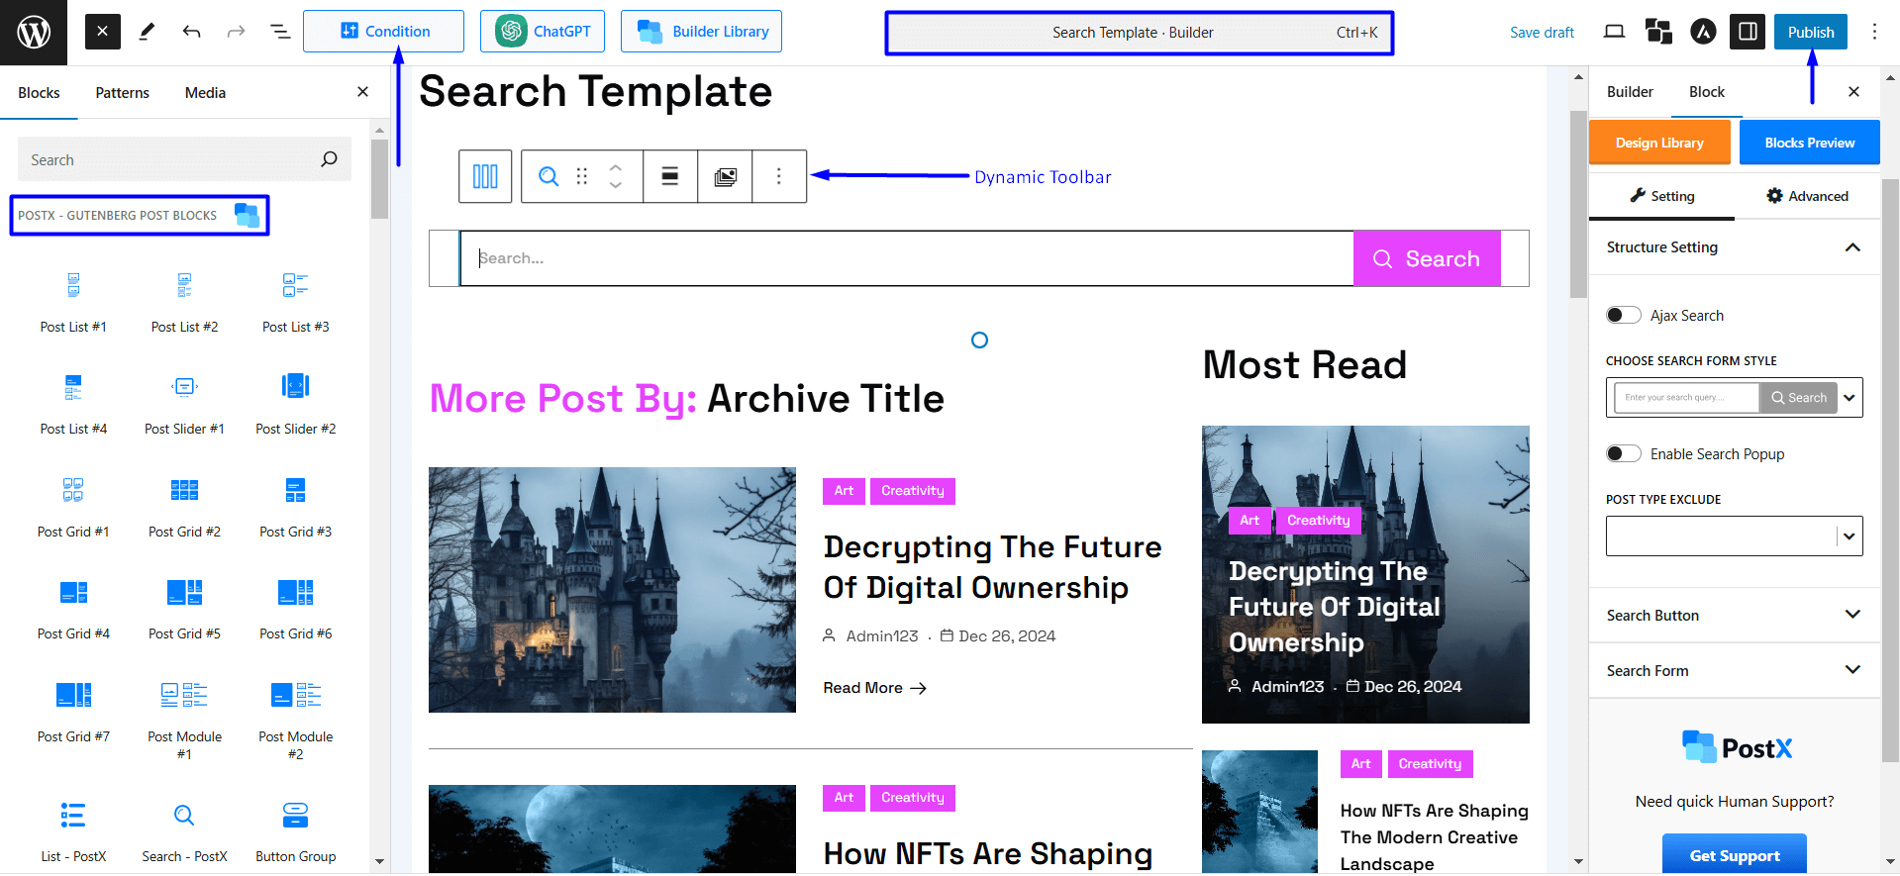Image resolution: width=1900 pixels, height=876 pixels.
Task: Open the block image/layout library icon
Action: coord(725,176)
